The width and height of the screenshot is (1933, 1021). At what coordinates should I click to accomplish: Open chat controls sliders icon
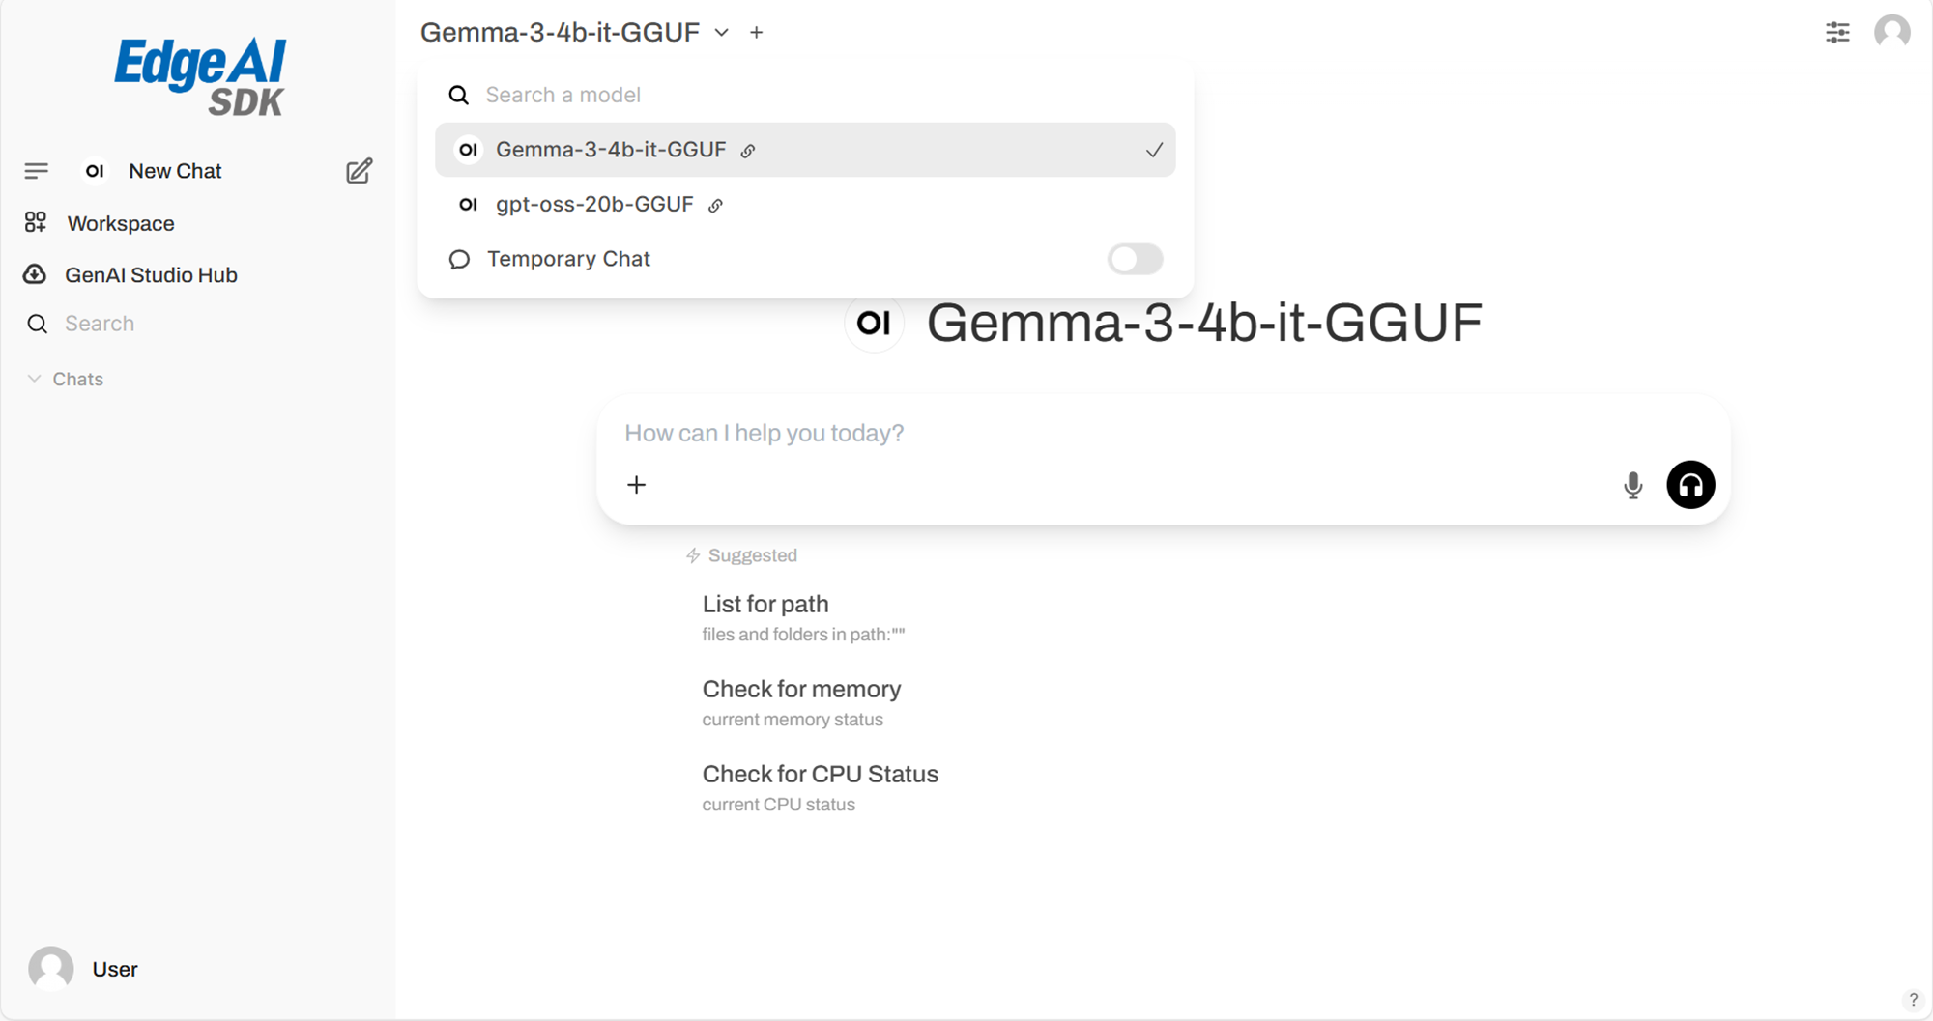coord(1837,32)
